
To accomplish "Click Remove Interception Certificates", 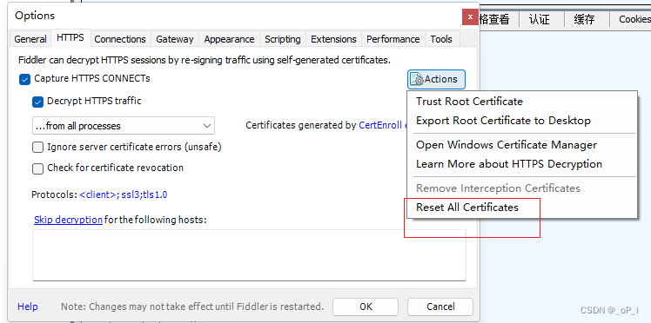I will click(521, 188).
